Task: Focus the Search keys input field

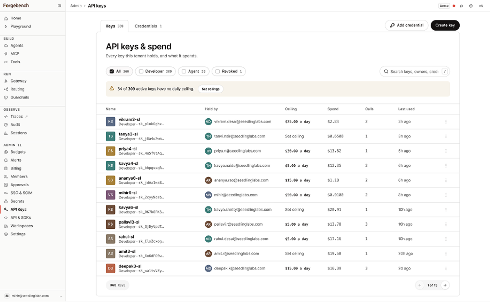Action: [415, 71]
